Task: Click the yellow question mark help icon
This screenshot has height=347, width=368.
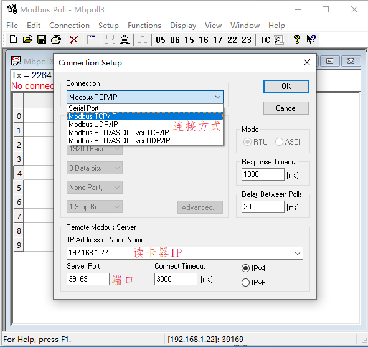Action: pyautogui.click(x=297, y=39)
